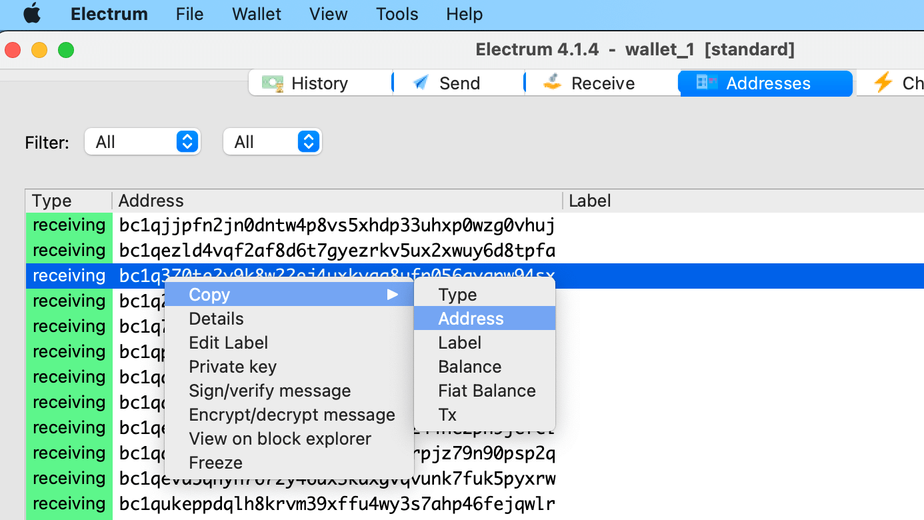This screenshot has height=520, width=924.
Task: Open the Tools menu
Action: tap(397, 14)
